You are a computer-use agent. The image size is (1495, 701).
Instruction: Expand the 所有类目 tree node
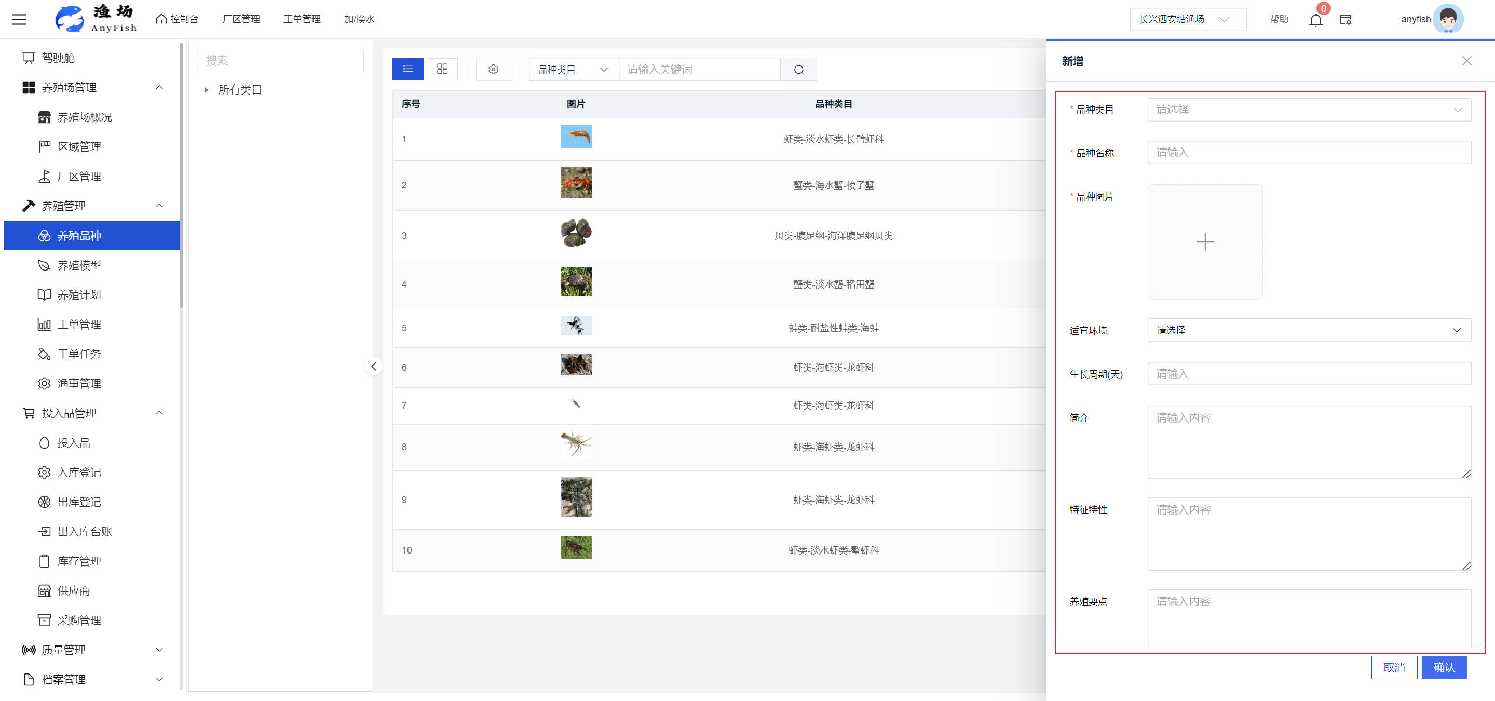pos(207,90)
